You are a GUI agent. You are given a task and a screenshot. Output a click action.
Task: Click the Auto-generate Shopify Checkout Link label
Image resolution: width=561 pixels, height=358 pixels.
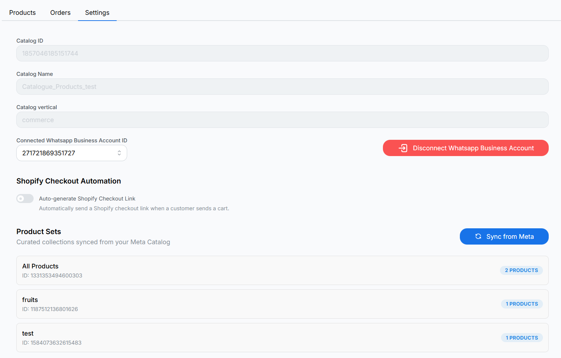87,199
